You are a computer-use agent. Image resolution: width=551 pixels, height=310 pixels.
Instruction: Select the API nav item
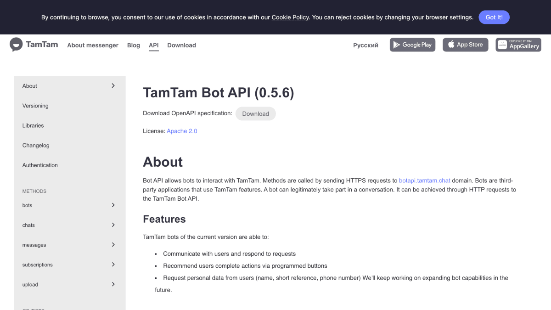click(154, 45)
